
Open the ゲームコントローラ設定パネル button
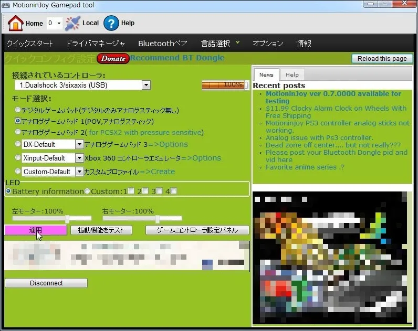point(197,230)
